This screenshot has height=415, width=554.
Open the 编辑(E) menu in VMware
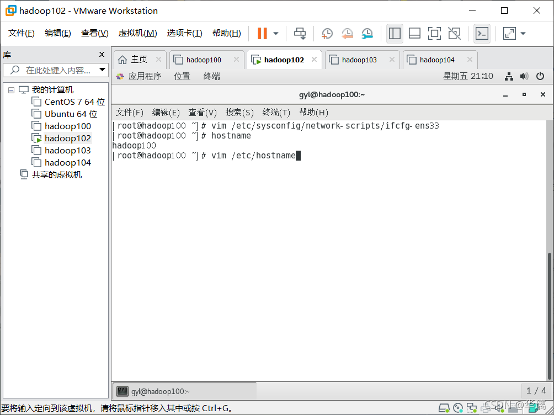pos(57,33)
